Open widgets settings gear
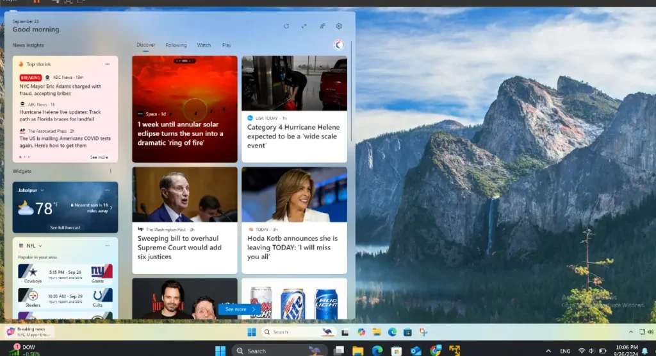656x356 pixels. point(339,26)
